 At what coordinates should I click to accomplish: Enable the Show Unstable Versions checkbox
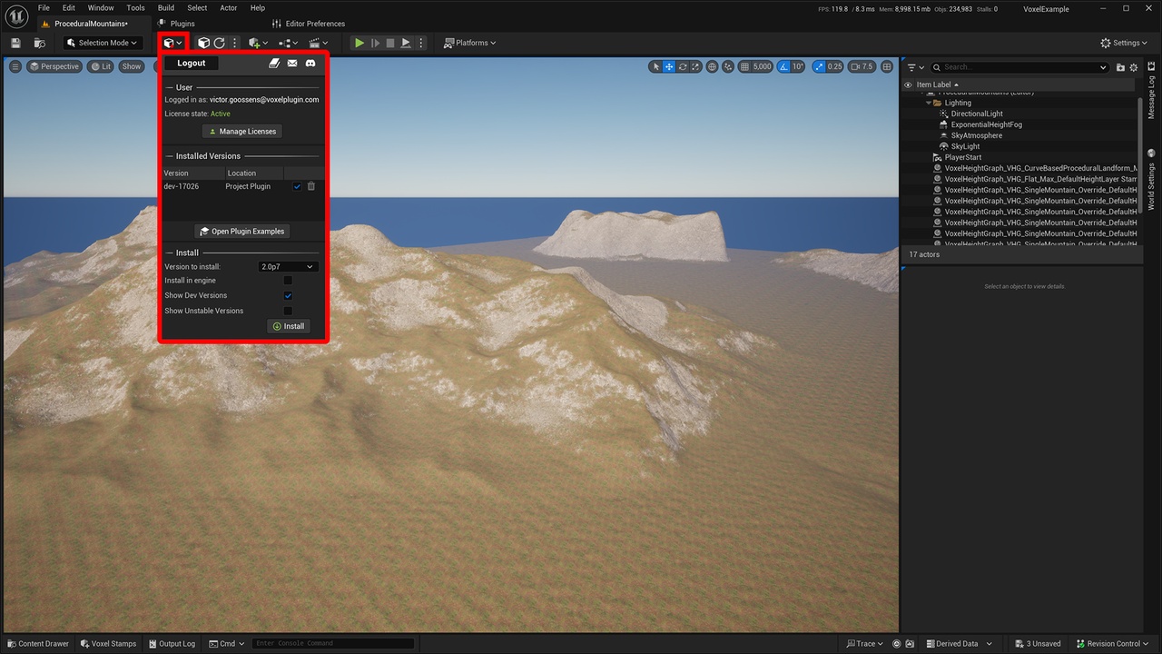288,311
